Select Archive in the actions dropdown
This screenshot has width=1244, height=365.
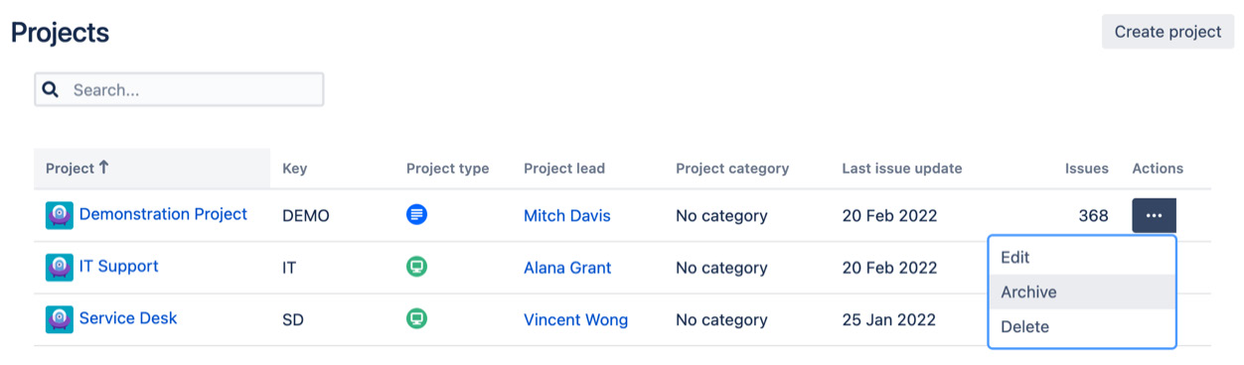(1082, 292)
